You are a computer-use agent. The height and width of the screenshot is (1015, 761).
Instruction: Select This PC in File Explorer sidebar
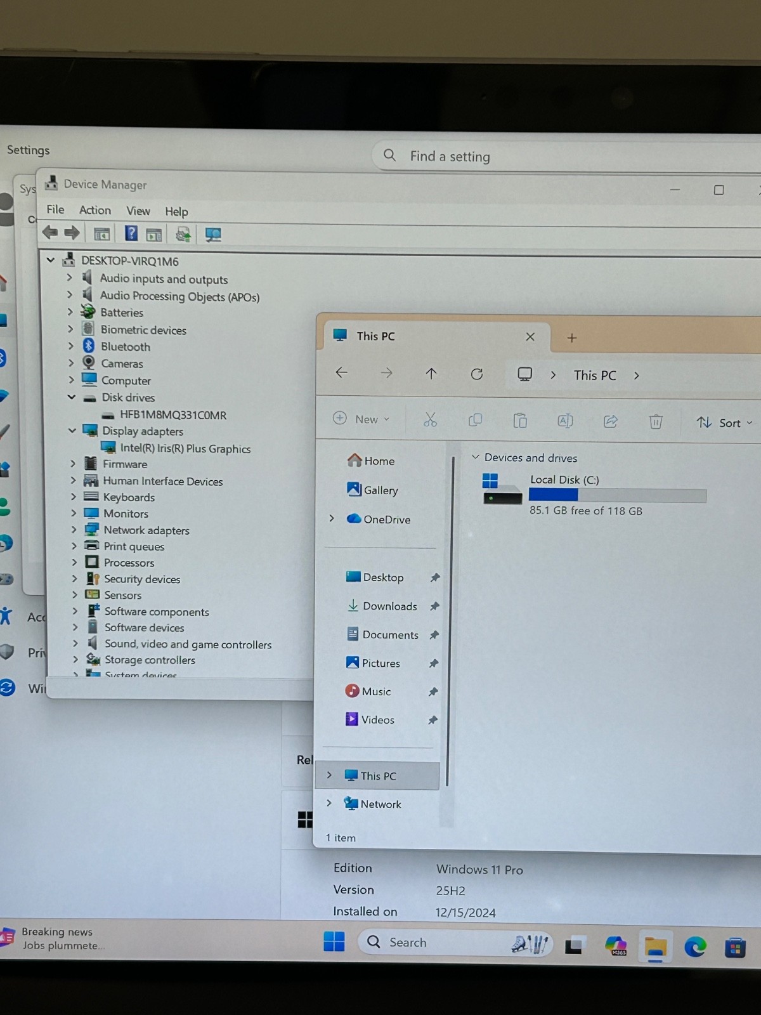click(x=377, y=775)
